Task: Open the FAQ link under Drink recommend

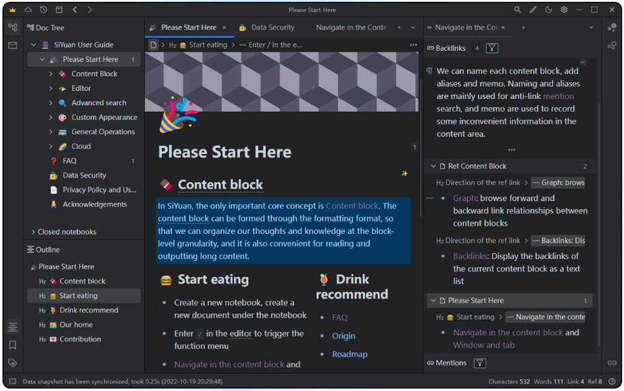Action: pos(339,317)
